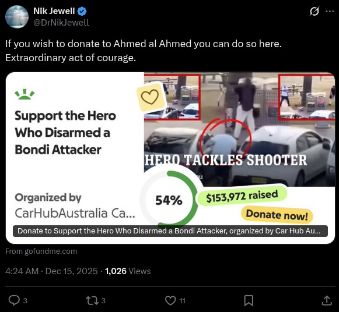This screenshot has width=339, height=312.
Task: Click the Nik Jewell display name
Action: [x=54, y=11]
